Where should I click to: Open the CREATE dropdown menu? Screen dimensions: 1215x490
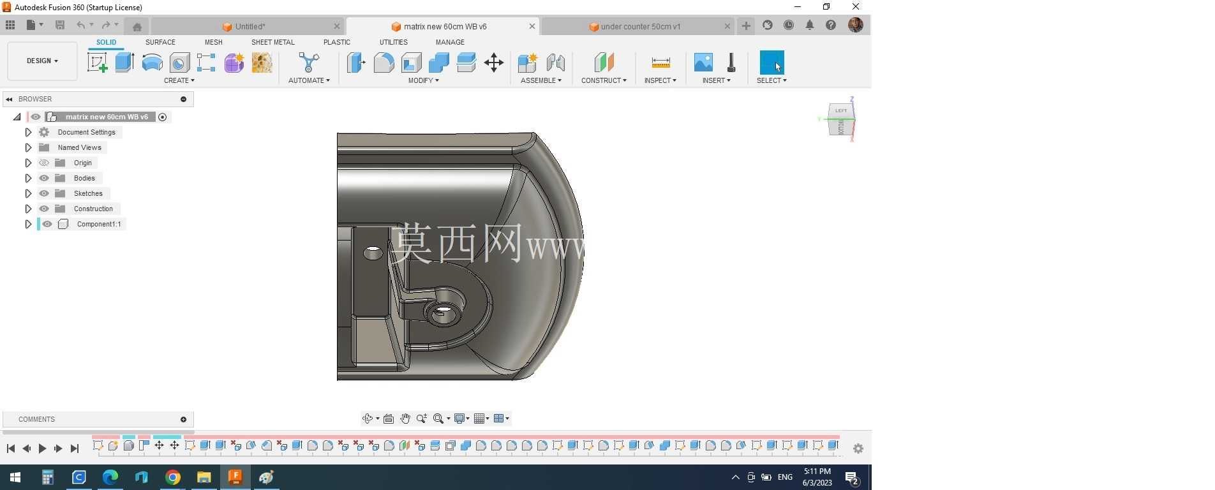179,80
